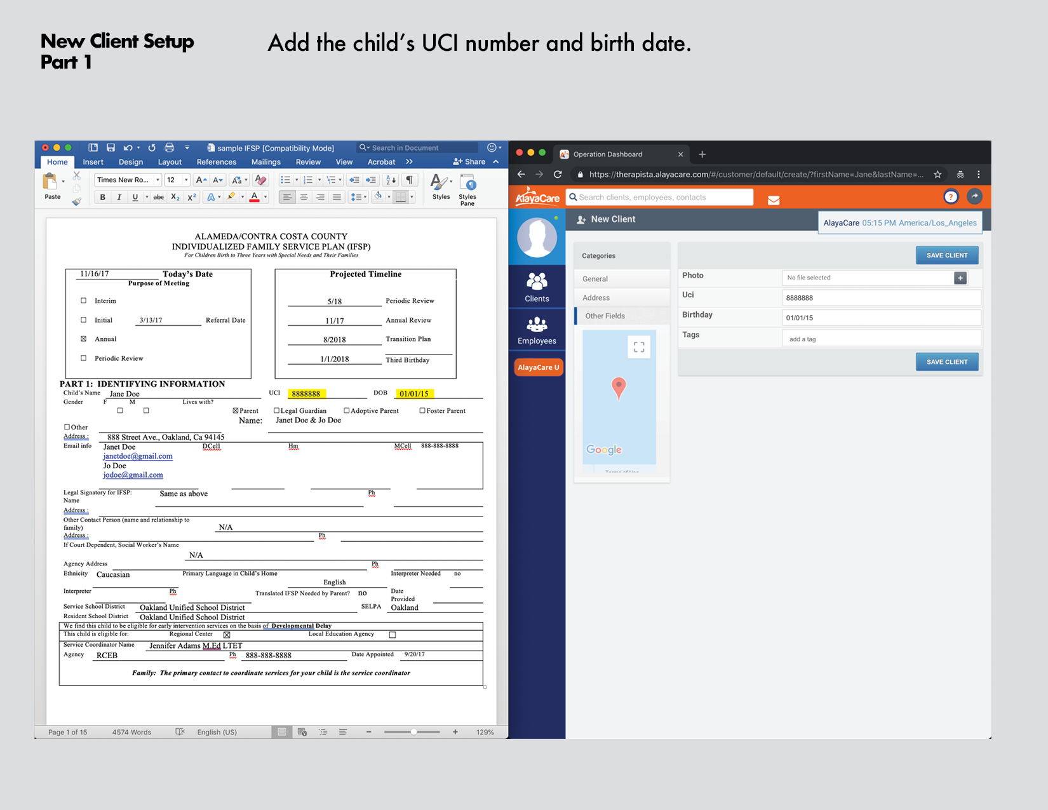Click the Save icon in Word's title bar

click(x=111, y=147)
